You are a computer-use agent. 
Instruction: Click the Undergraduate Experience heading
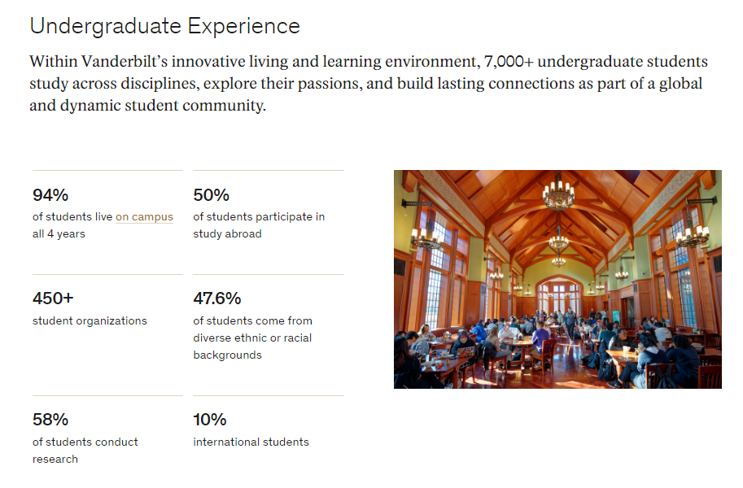(165, 27)
